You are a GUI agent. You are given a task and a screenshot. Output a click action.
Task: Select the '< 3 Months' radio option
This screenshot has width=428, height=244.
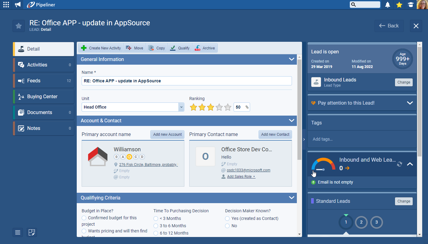156,218
